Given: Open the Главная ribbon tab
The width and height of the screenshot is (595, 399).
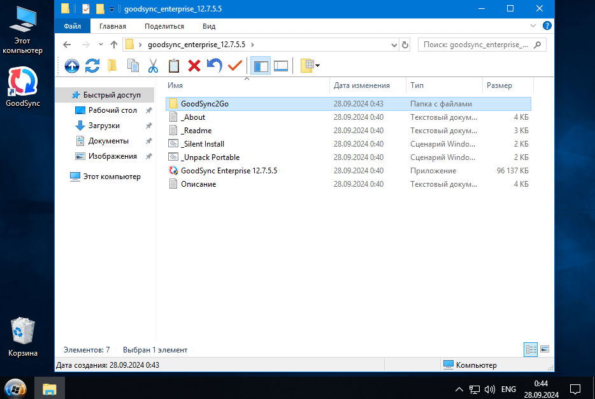Looking at the screenshot, I should (112, 26).
